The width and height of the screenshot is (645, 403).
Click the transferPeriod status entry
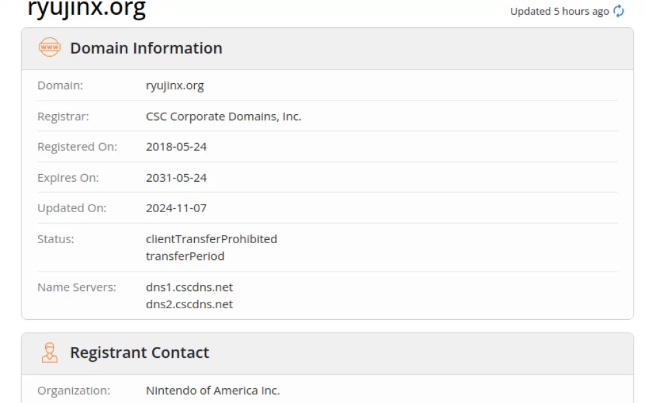coord(185,256)
